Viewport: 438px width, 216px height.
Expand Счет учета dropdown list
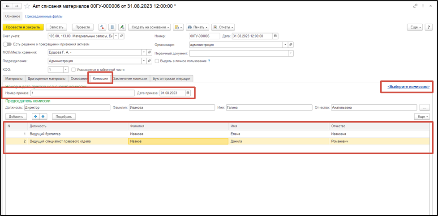(x=116, y=36)
